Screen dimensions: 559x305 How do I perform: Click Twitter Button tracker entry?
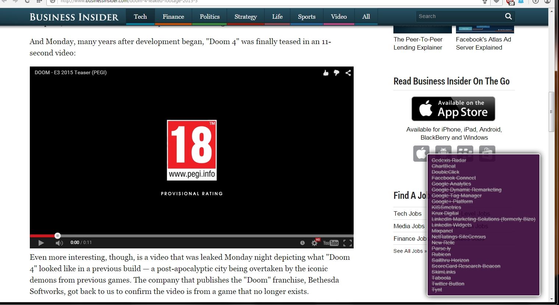[448, 284]
